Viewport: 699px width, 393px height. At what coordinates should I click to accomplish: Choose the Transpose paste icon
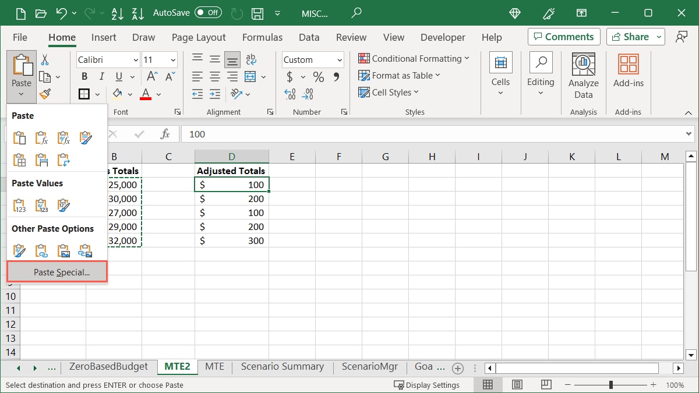[63, 160]
